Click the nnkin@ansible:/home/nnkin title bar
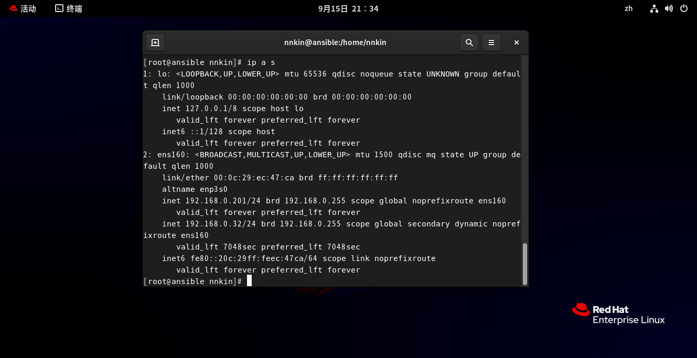Viewport: 697px width, 358px height. coord(335,42)
